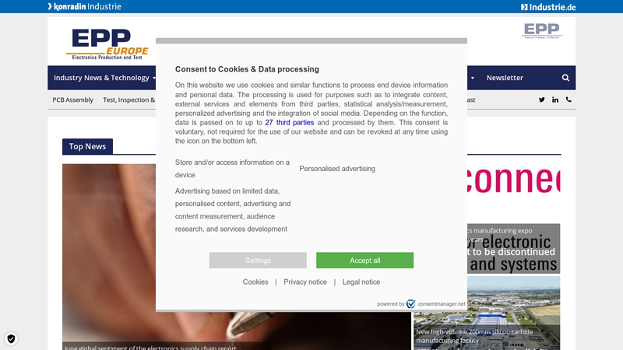623x350 pixels.
Task: Click the small EPP logo at top right
Action: point(541,31)
